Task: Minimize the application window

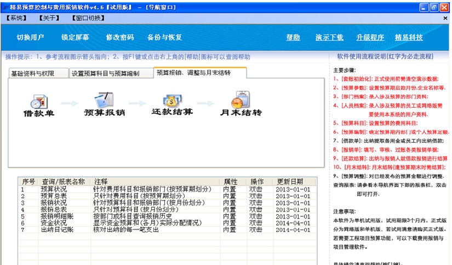Action: coord(424,8)
